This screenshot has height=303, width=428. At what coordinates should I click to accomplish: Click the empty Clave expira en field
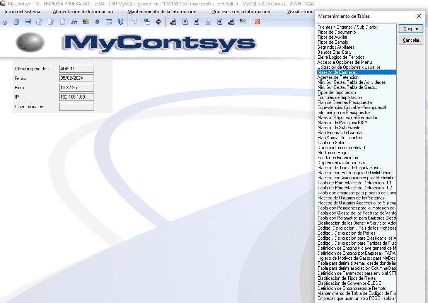coord(76,107)
